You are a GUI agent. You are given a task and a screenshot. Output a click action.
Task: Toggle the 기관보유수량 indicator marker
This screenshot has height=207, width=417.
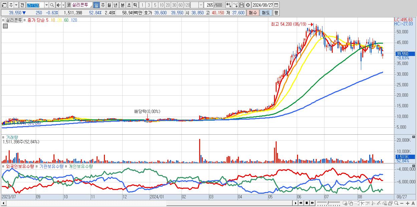(x=37, y=166)
